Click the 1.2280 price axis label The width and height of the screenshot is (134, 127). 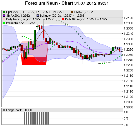[x=128, y=49]
